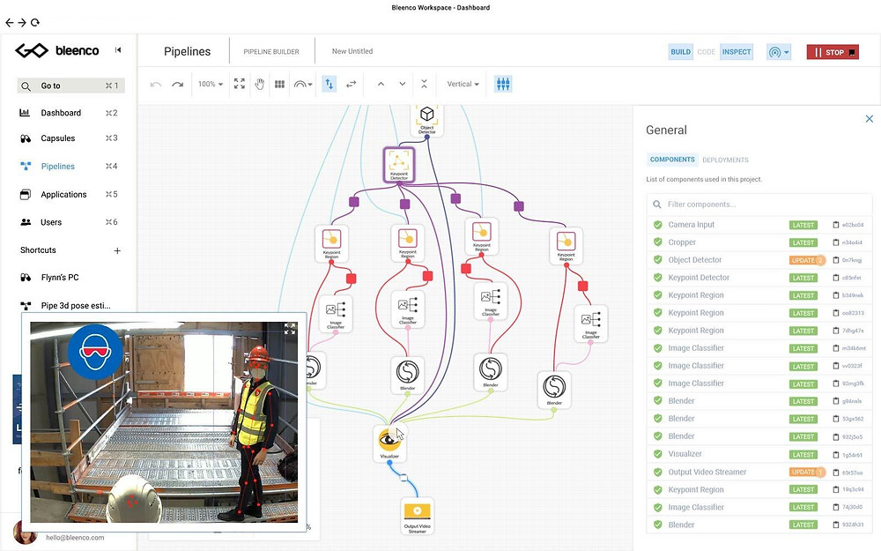This screenshot has width=881, height=551.
Task: Move selection down with the down chevron
Action: click(x=403, y=84)
